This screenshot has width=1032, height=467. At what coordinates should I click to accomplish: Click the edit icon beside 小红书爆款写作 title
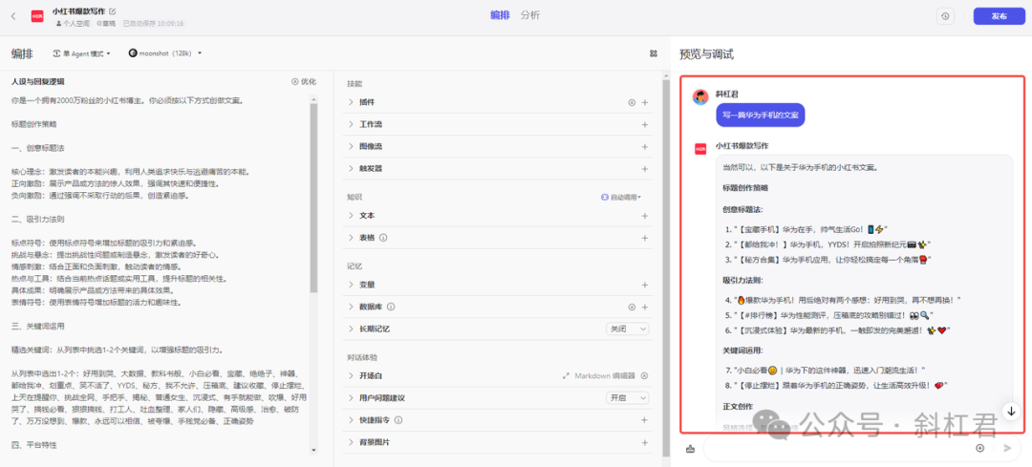point(113,11)
